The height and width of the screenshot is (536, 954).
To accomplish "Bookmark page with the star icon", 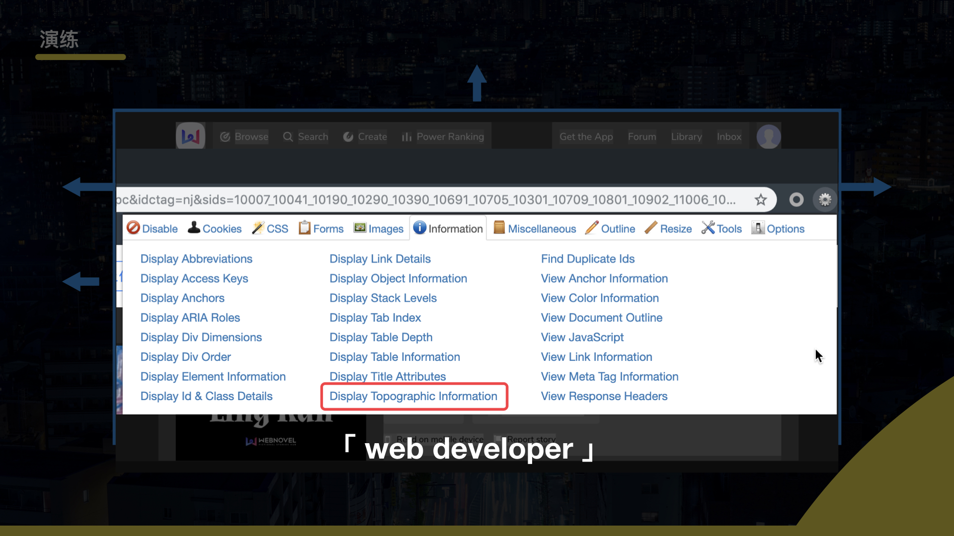I will coord(761,200).
